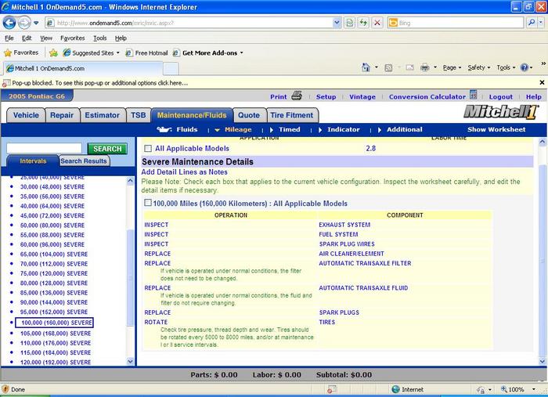Check the 100,000 Miles checkbox

pos(148,203)
